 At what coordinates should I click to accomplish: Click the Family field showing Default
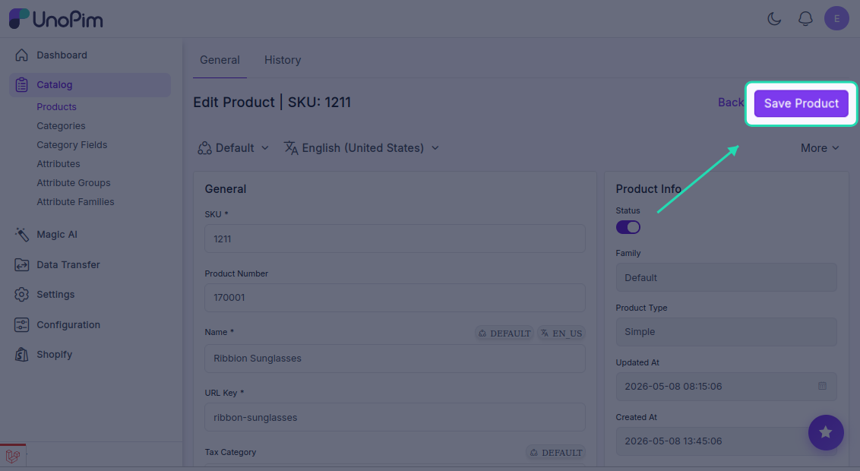[726, 277]
